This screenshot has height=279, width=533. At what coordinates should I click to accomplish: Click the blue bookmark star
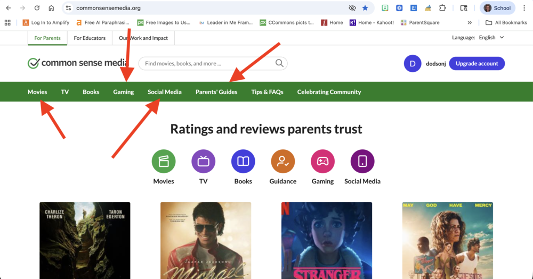(365, 8)
